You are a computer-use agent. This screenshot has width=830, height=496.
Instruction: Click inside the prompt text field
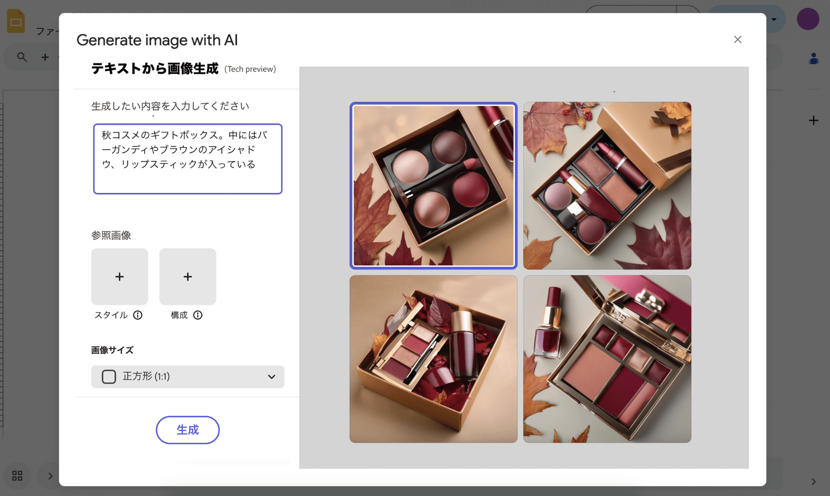click(188, 159)
